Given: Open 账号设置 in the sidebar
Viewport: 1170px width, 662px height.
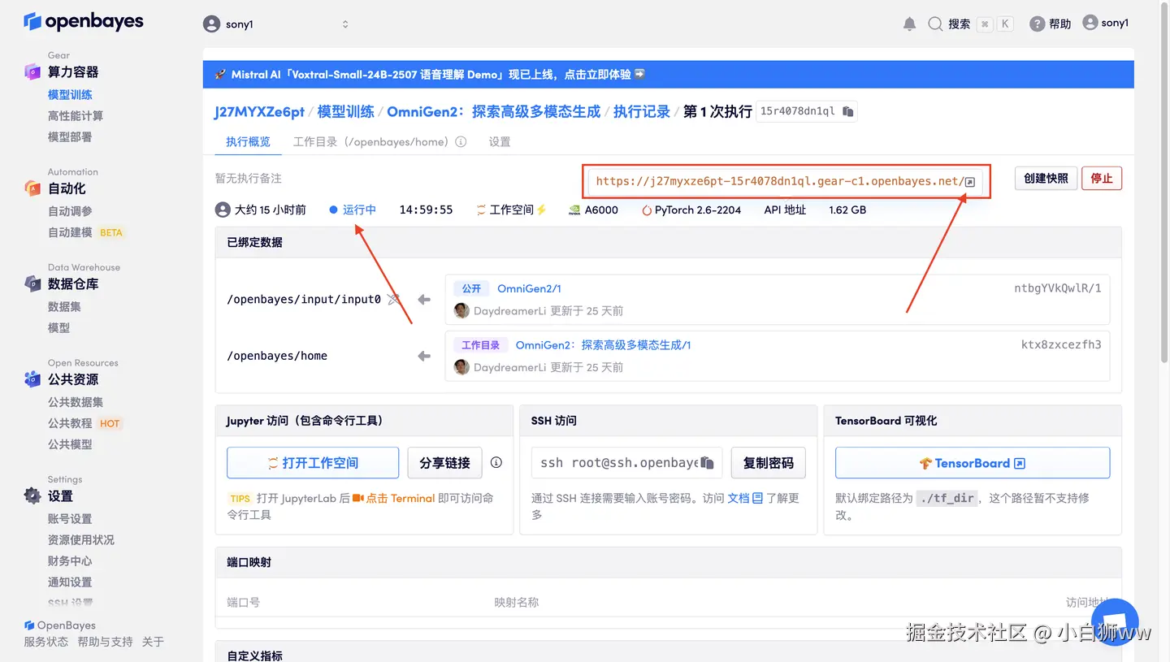Looking at the screenshot, I should click(70, 518).
